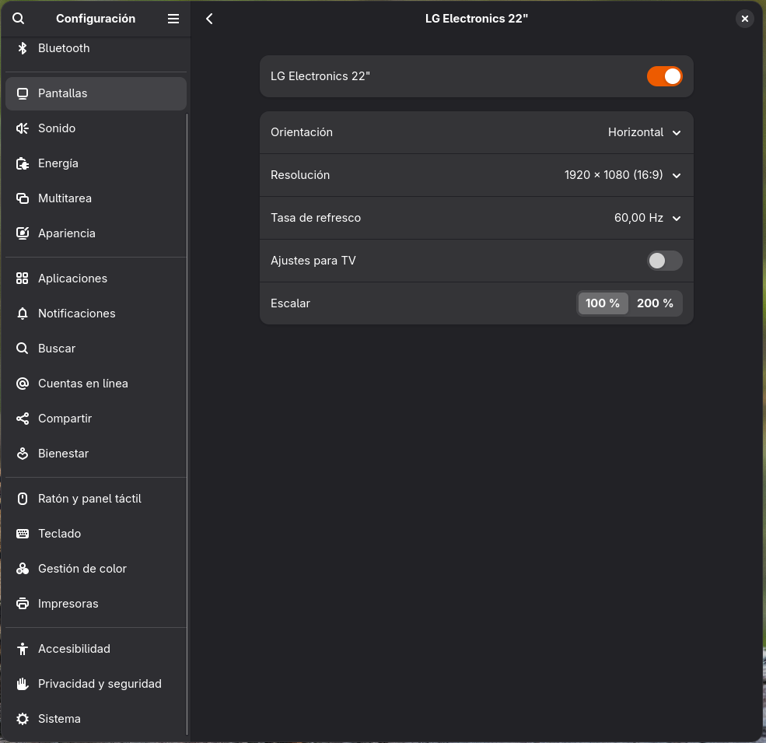Viewport: 766px width, 743px height.
Task: Click the Sonido speaker icon
Action: (23, 128)
